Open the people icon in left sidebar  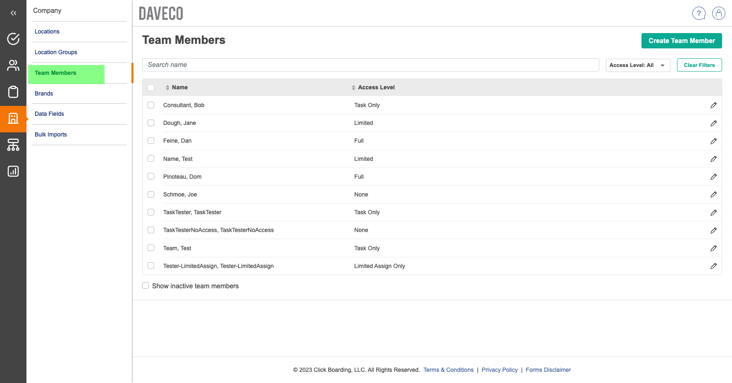click(x=13, y=65)
